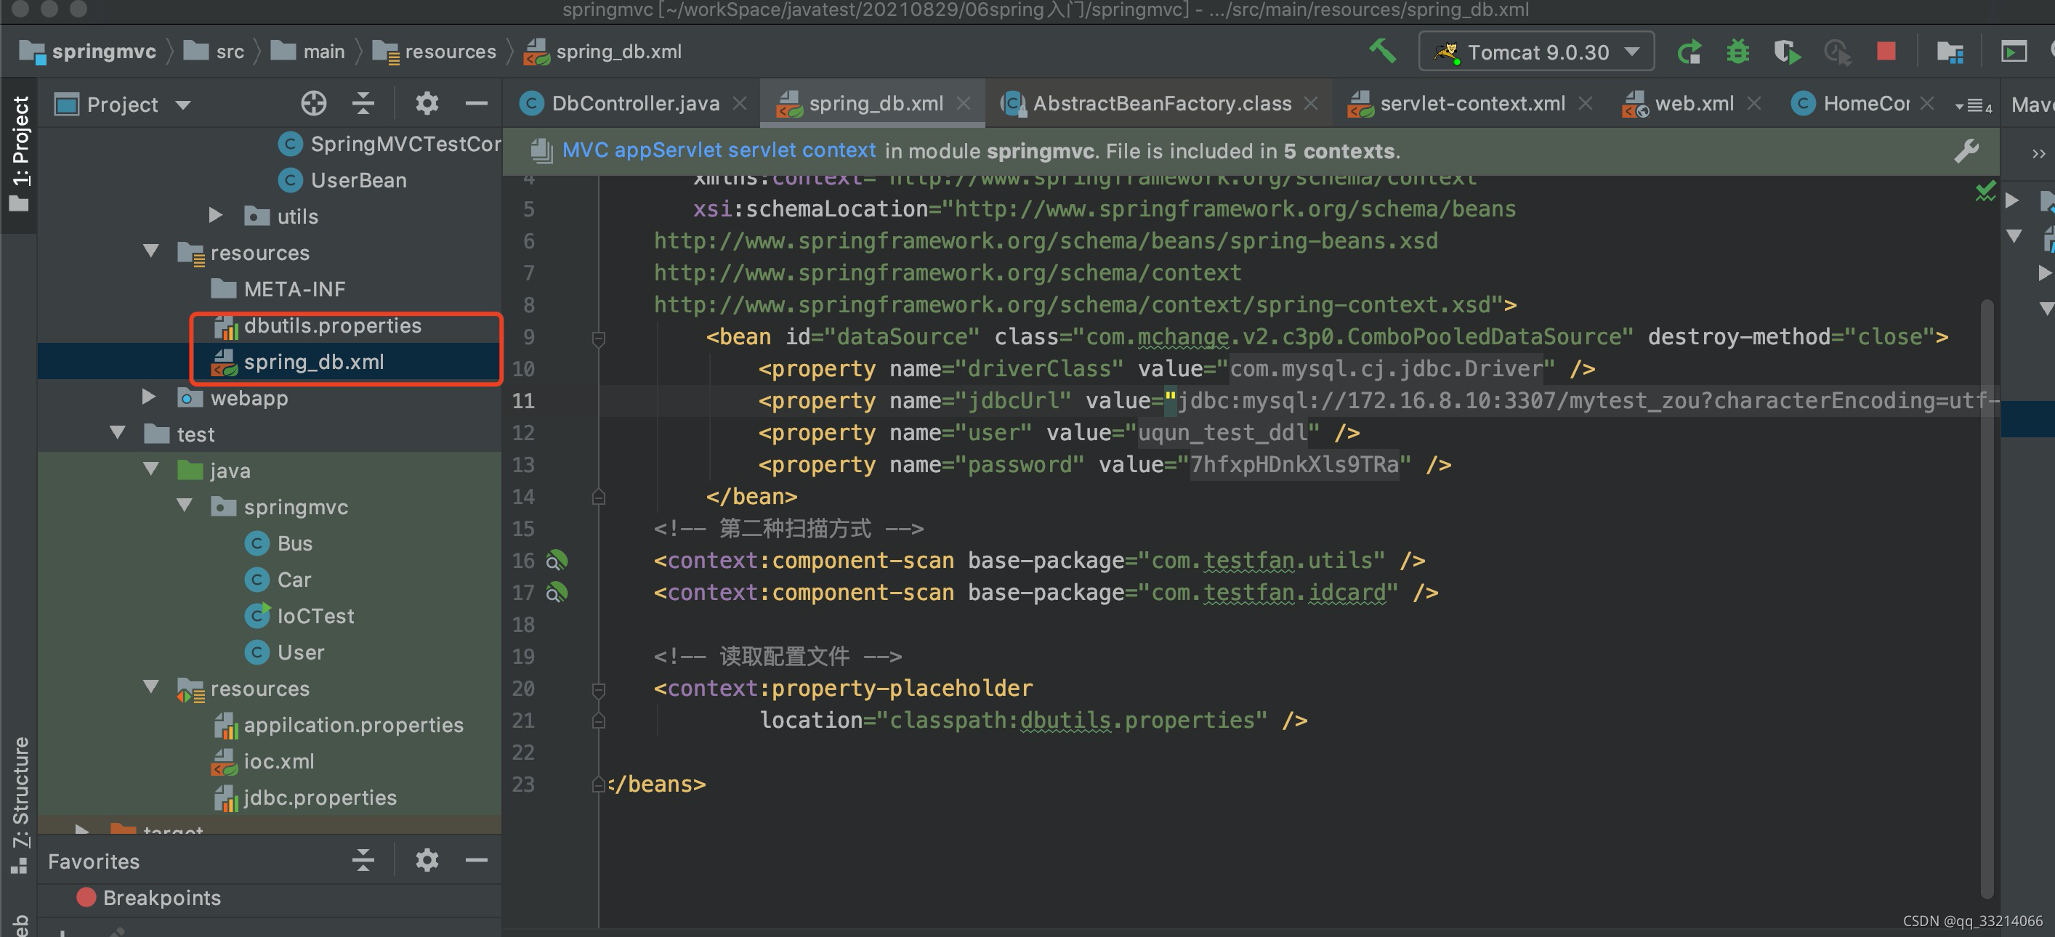Hide the Project tool window
Image resolution: width=2055 pixels, height=937 pixels.
point(476,103)
